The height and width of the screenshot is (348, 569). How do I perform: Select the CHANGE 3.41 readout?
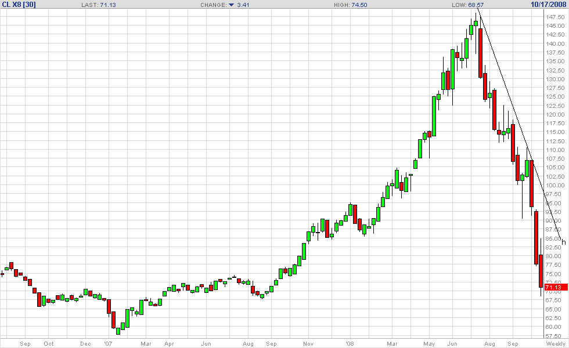[225, 5]
